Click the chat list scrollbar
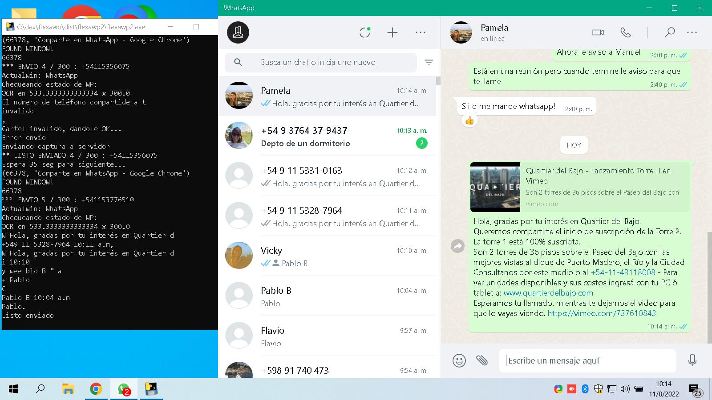This screenshot has height=400, width=712. tap(438, 81)
